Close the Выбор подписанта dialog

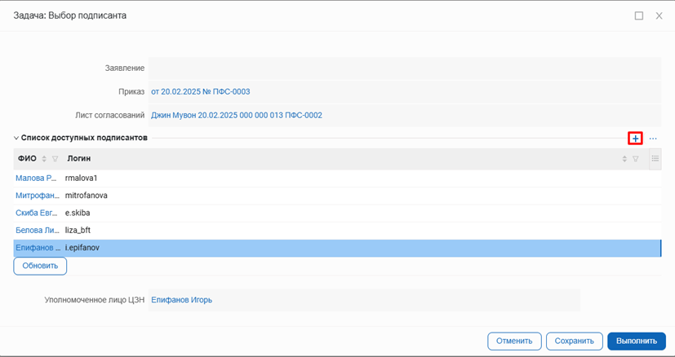659,15
